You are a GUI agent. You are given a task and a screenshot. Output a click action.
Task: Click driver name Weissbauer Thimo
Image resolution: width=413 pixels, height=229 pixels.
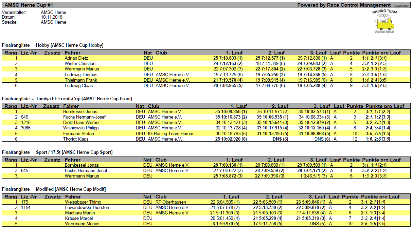78,202
